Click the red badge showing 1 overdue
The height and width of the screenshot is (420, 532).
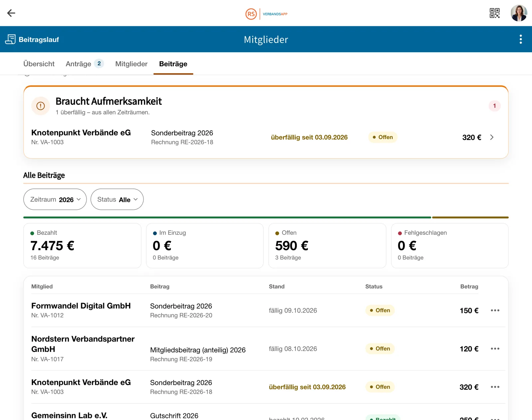pyautogui.click(x=494, y=106)
